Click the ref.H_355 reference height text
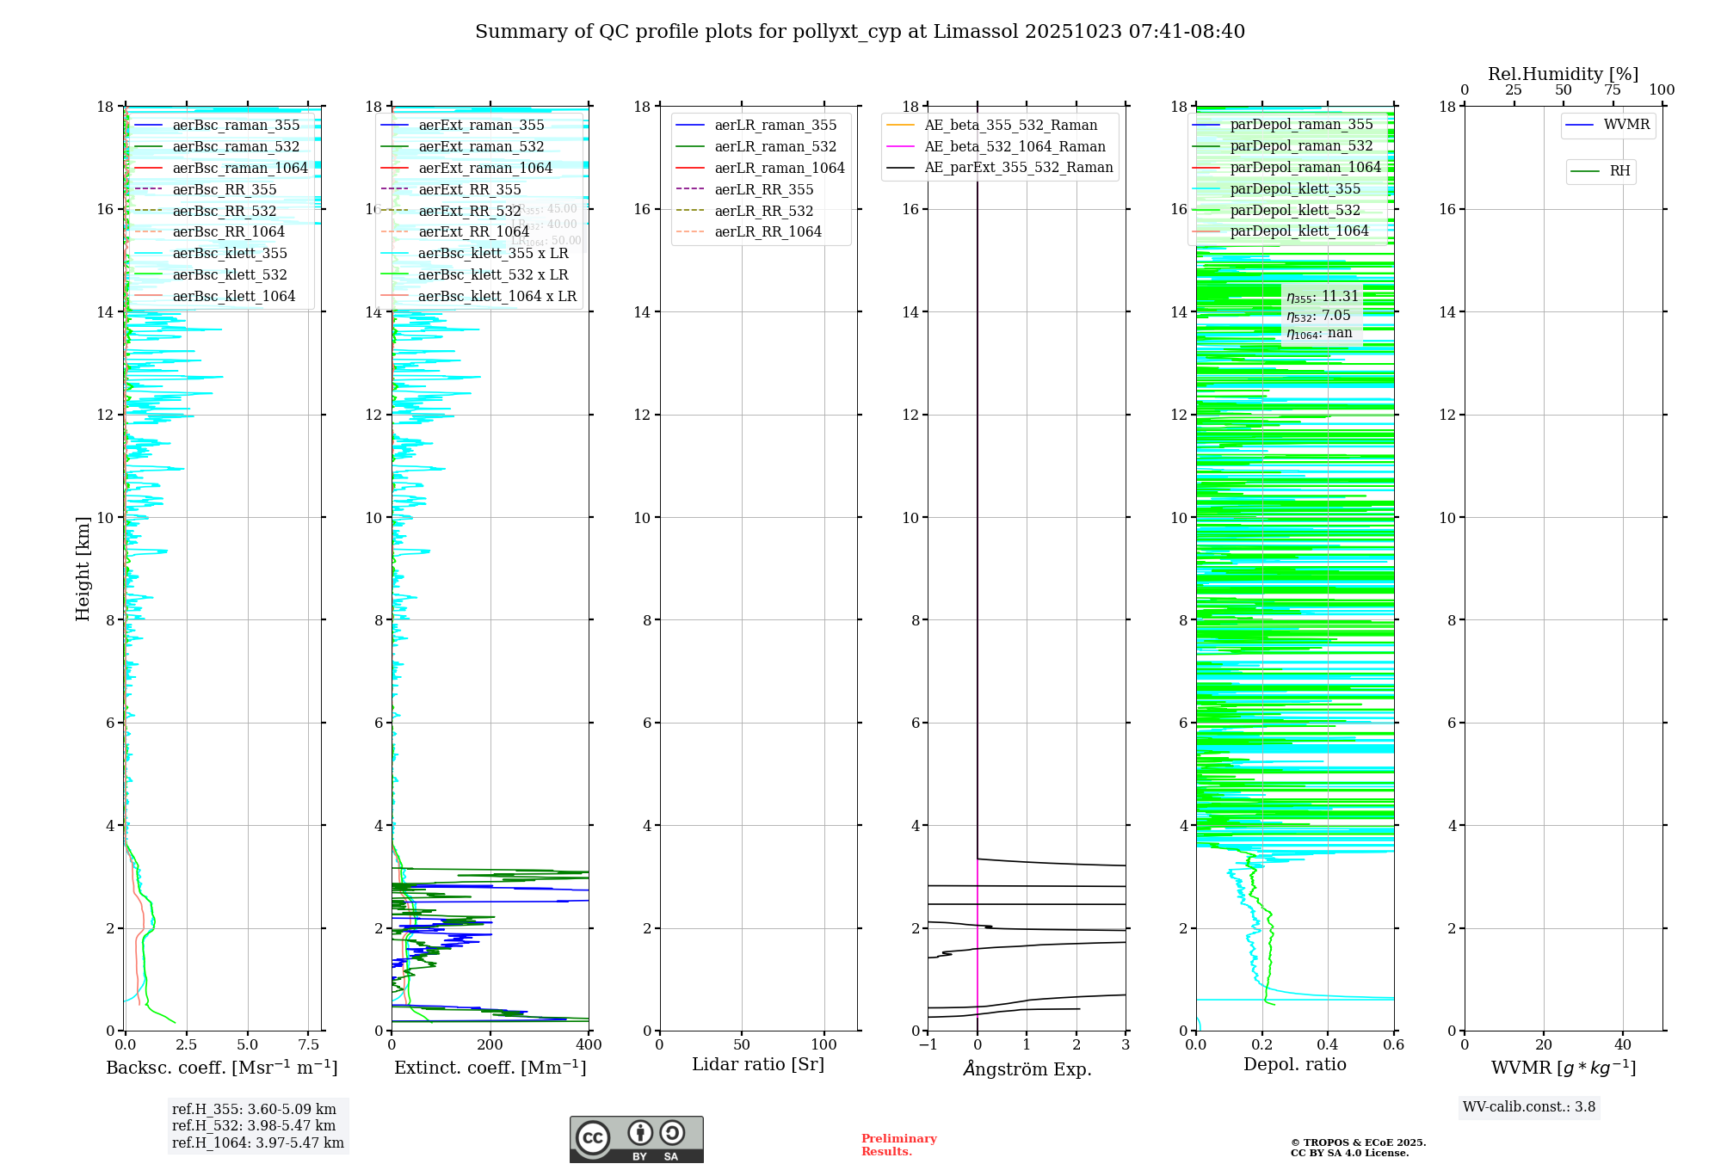This screenshot has height=1170, width=1721. click(x=254, y=1110)
